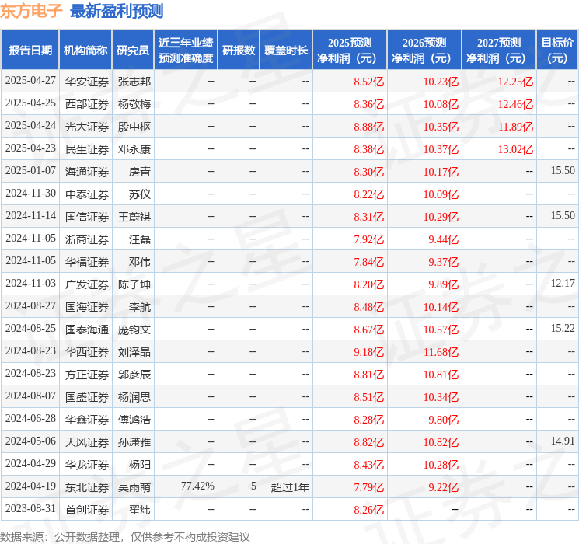Click the 东方电子 title text
This screenshot has height=544, width=579.
coord(31,11)
